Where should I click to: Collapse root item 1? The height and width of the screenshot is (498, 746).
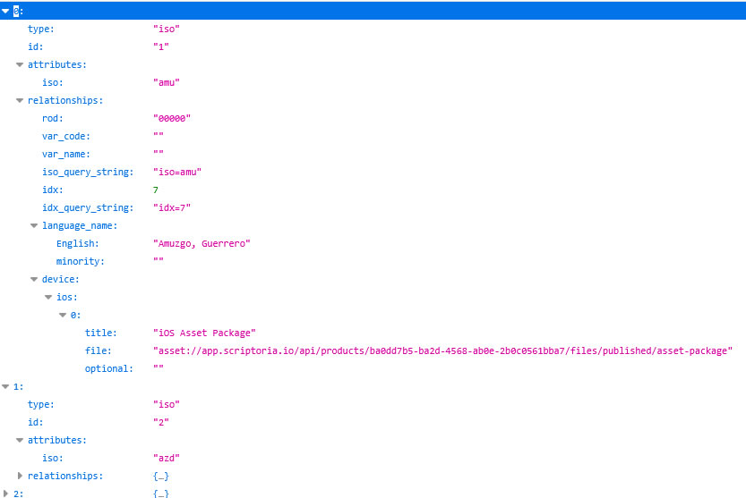pos(6,386)
